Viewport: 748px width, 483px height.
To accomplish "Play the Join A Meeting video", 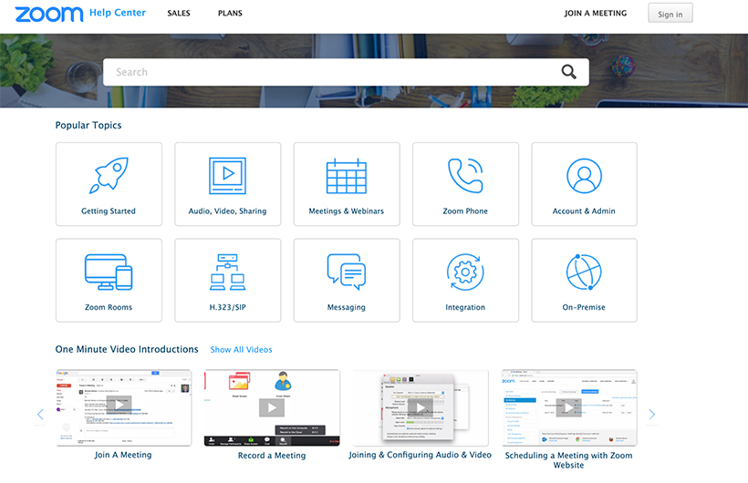I will pyautogui.click(x=119, y=405).
